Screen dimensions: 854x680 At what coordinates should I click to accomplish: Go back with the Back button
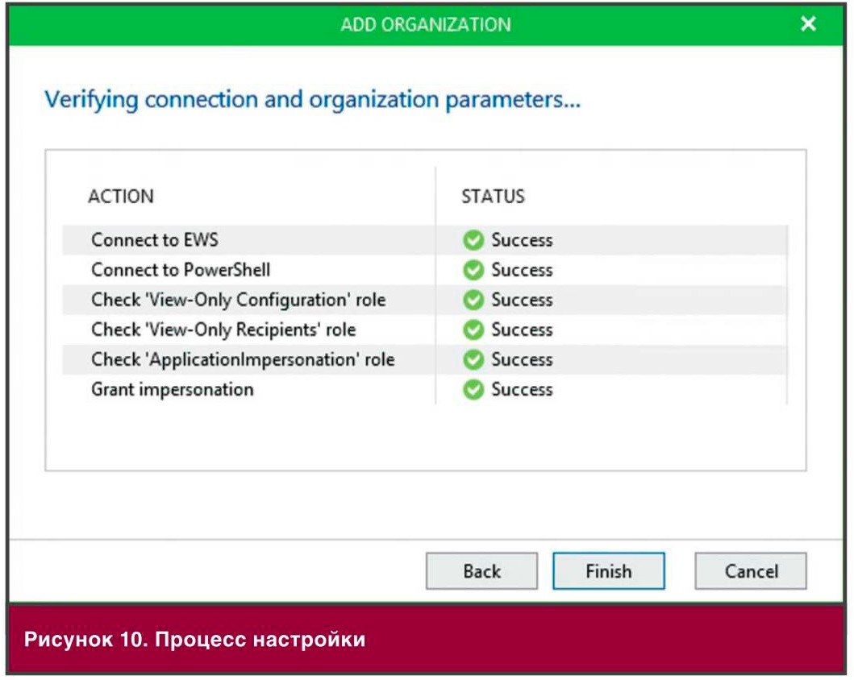481,570
